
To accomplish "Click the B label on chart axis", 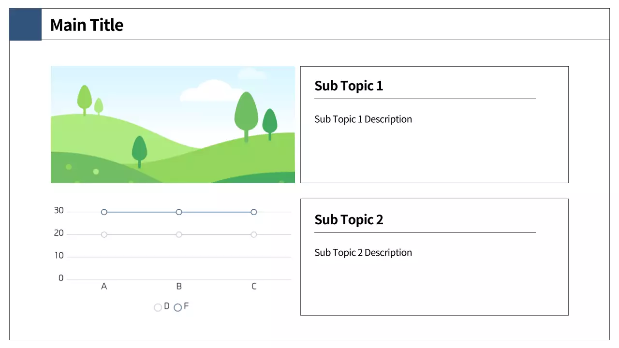I will [x=179, y=287].
